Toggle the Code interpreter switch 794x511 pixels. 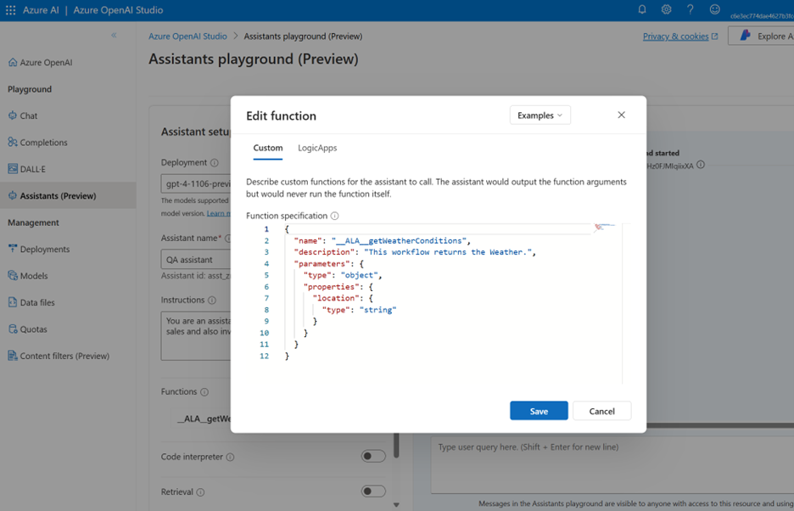click(373, 457)
